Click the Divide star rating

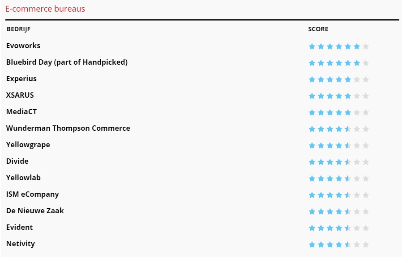coord(339,162)
